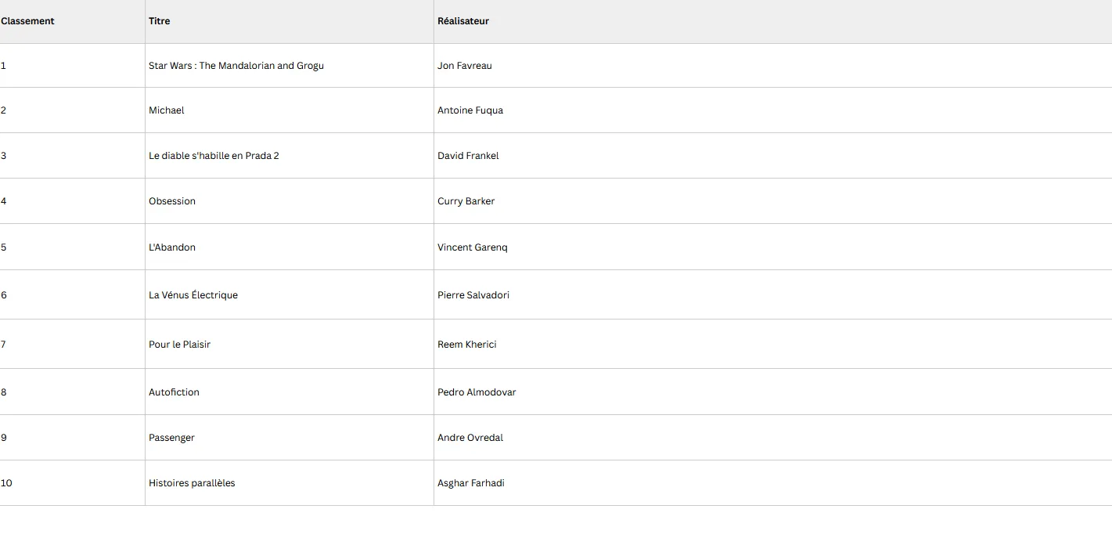Click the David Frankel cell

pyautogui.click(x=773, y=156)
